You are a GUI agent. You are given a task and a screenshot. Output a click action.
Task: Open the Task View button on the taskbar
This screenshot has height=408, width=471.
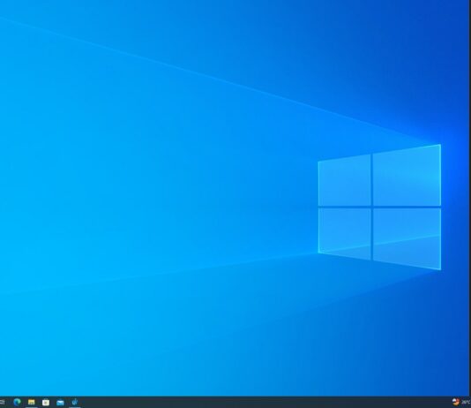[2, 402]
